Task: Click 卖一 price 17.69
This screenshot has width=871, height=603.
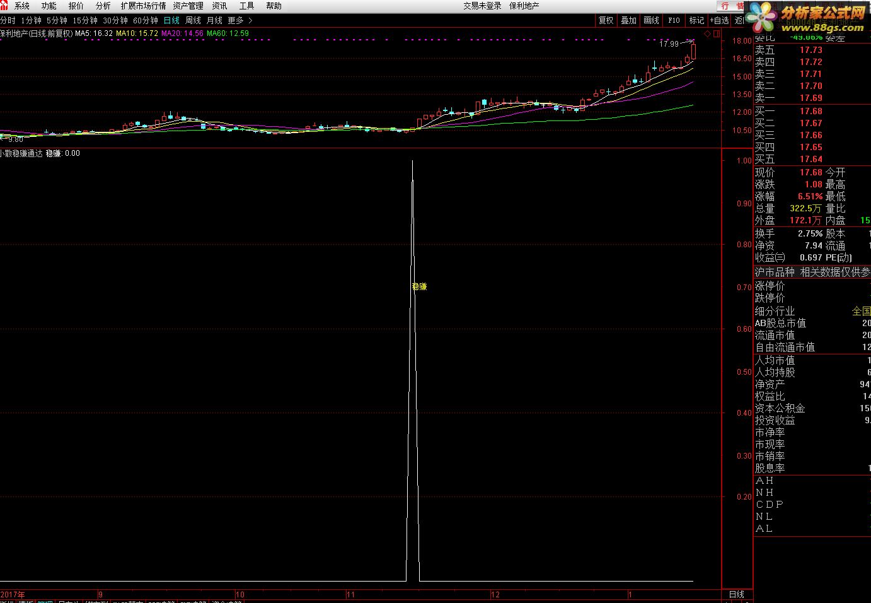Action: pyautogui.click(x=811, y=98)
